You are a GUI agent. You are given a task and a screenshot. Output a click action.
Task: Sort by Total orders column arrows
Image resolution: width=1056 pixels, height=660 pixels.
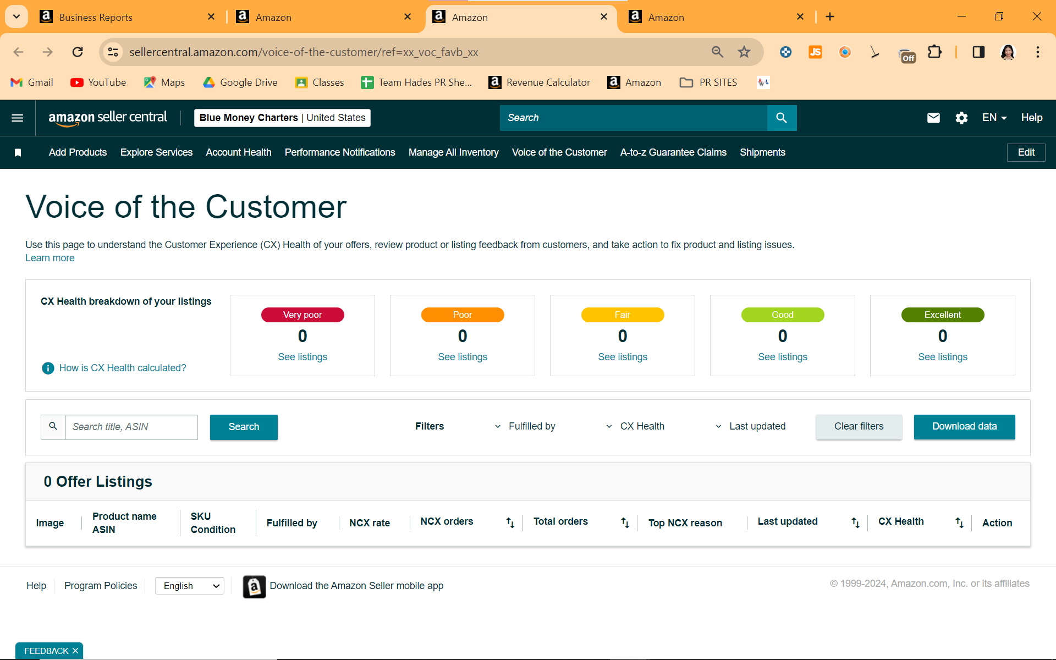625,522
